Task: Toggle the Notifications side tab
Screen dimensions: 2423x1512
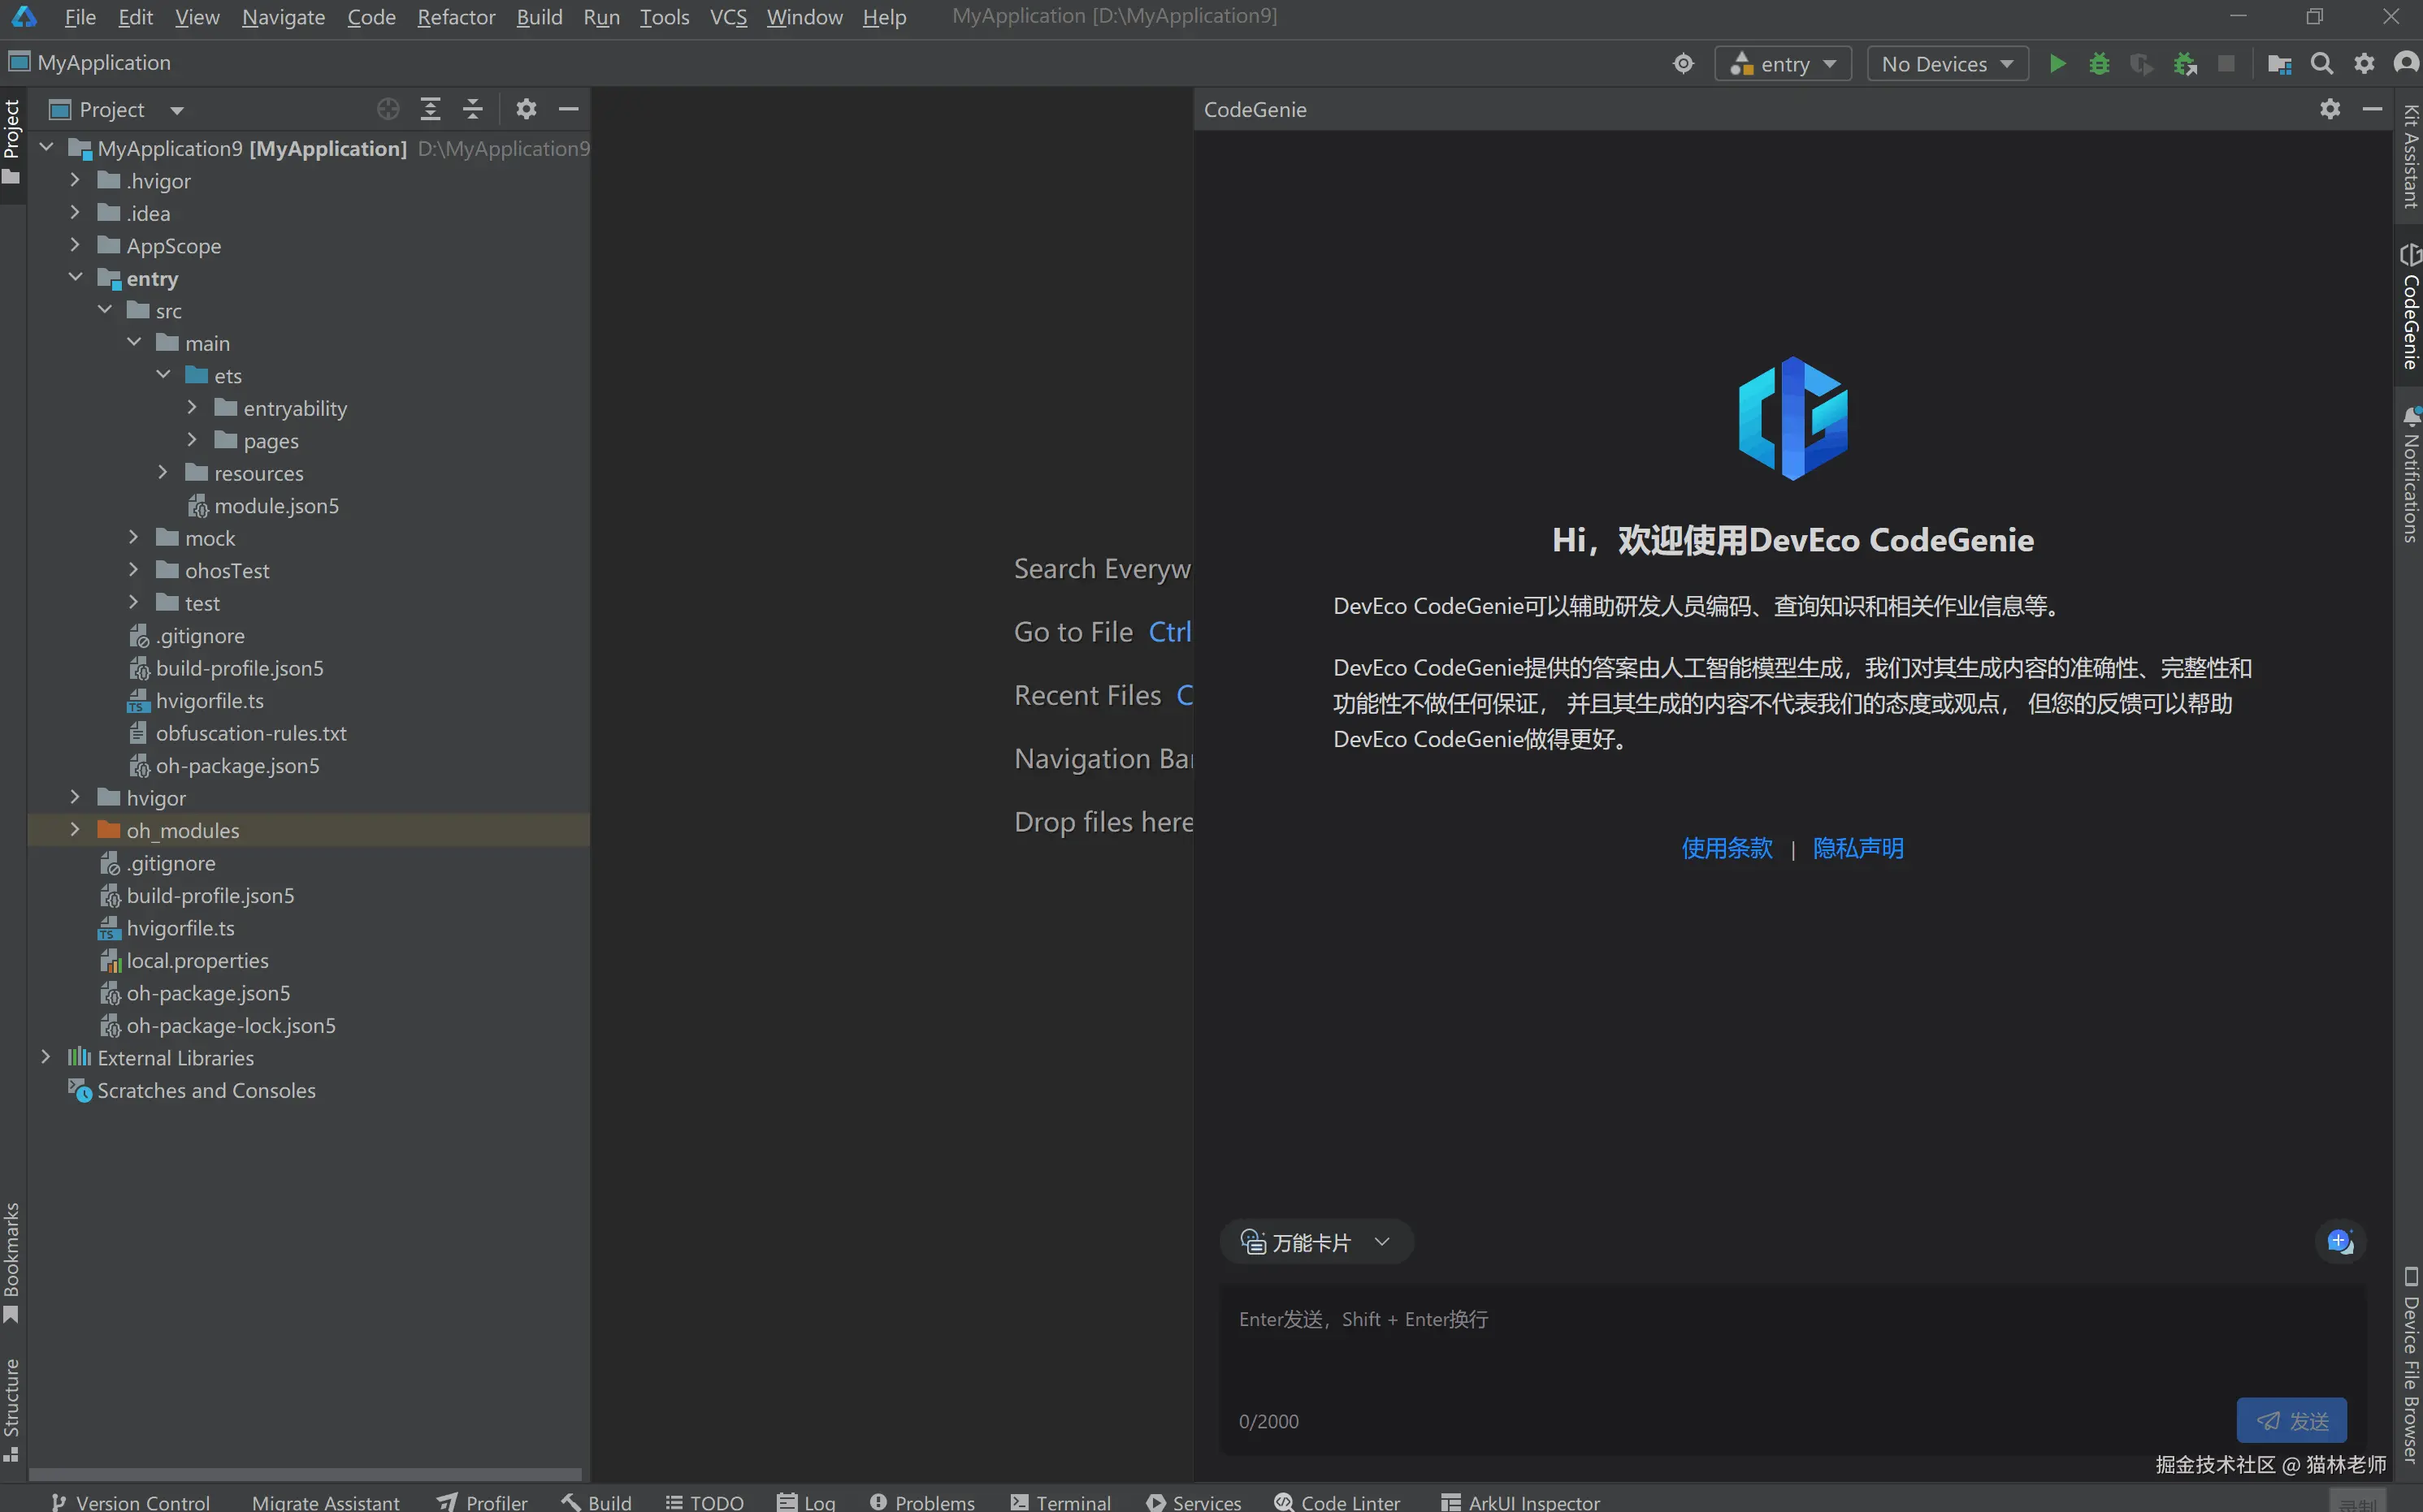Action: pyautogui.click(x=2410, y=475)
